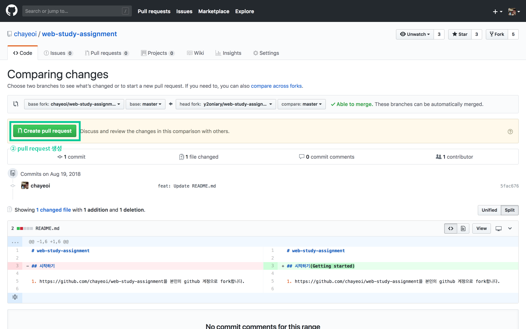Viewport: 526px width, 329px height.
Task: Expand hidden lines below the diff
Action: tap(15, 298)
